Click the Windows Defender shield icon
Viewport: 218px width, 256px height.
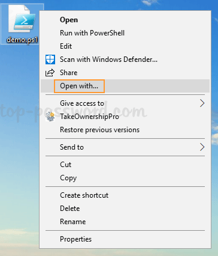tap(50, 59)
